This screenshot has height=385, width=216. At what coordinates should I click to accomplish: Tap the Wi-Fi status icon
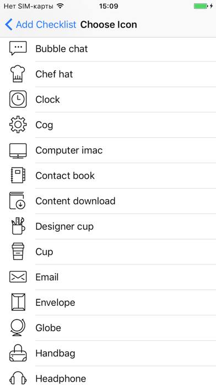click(x=60, y=6)
